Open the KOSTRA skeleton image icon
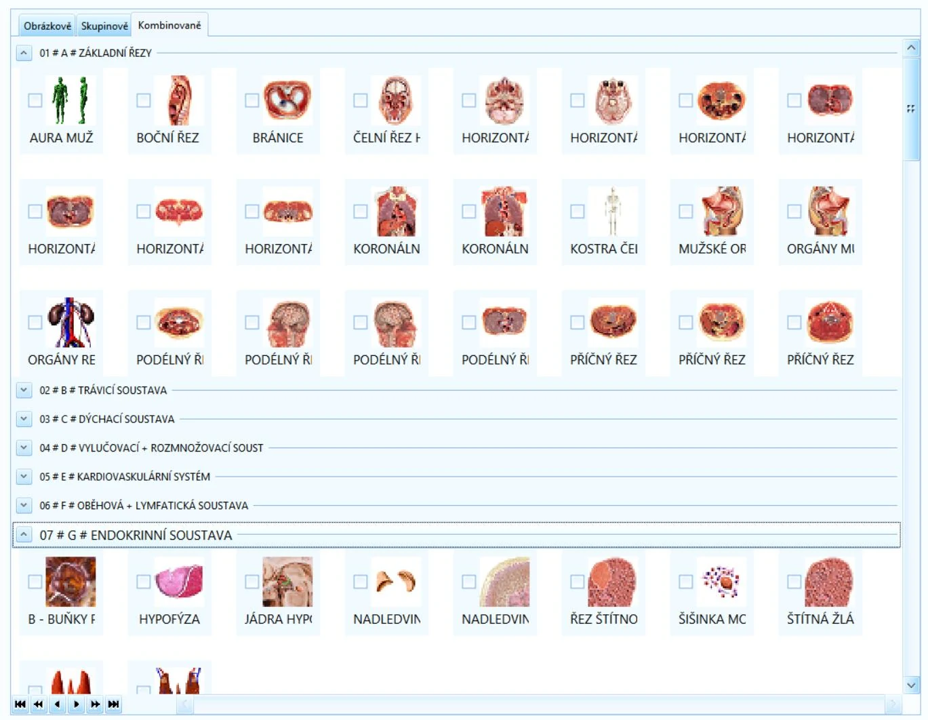This screenshot has width=928, height=720. pos(613,212)
